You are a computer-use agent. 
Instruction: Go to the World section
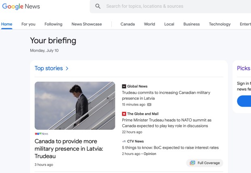149,24
